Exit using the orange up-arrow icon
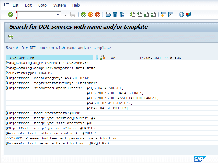This screenshot has width=218, height=163. (x=91, y=14)
